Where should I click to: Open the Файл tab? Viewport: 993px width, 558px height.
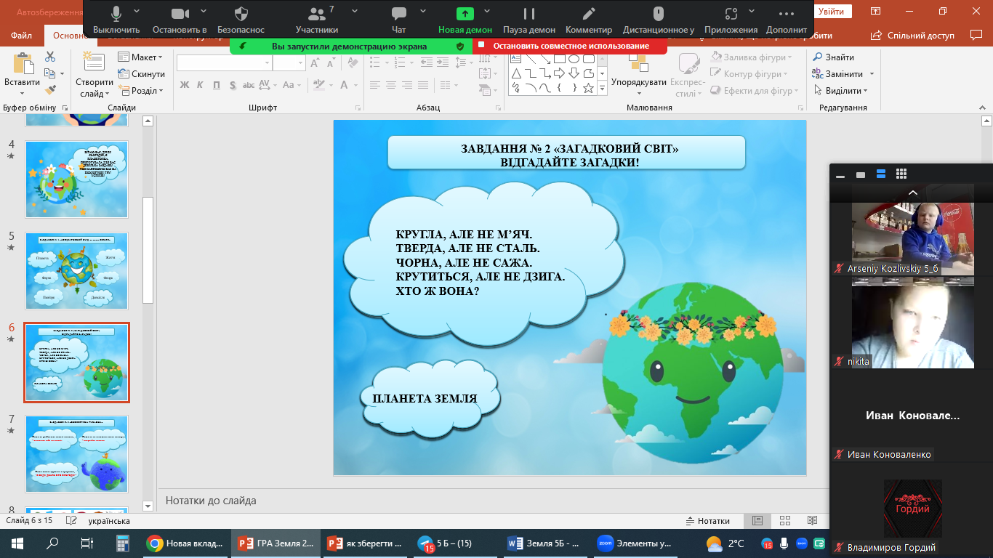22,35
